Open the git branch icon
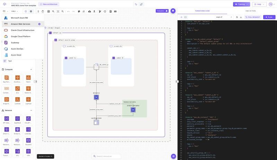 100,11
